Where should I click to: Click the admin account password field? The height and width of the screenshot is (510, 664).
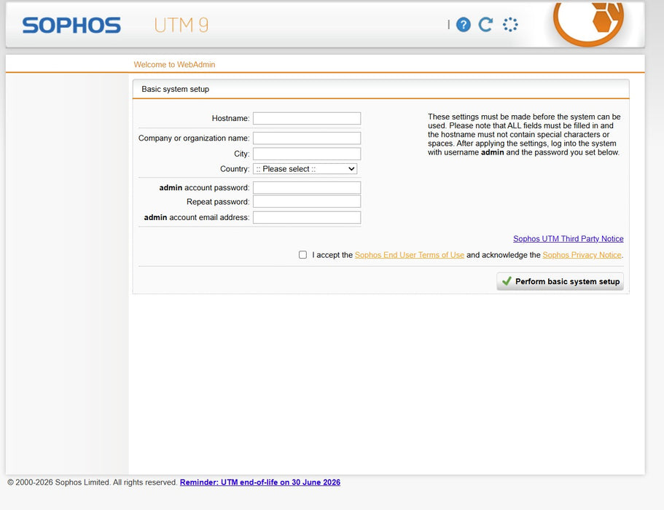(x=307, y=187)
